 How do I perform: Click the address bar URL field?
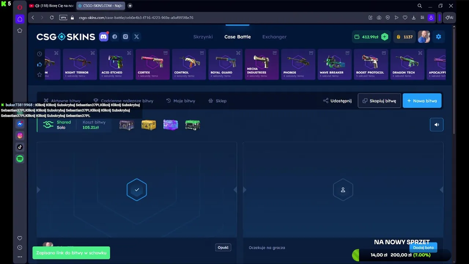click(220, 18)
